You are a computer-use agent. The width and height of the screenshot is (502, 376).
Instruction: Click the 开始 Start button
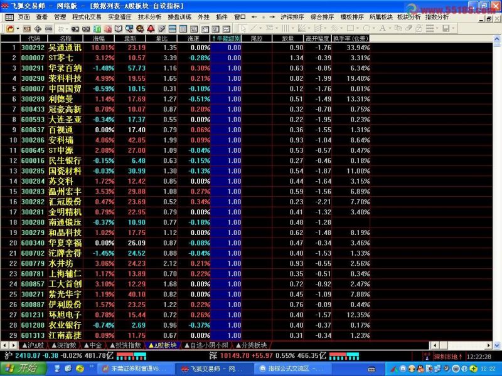(x=23, y=368)
